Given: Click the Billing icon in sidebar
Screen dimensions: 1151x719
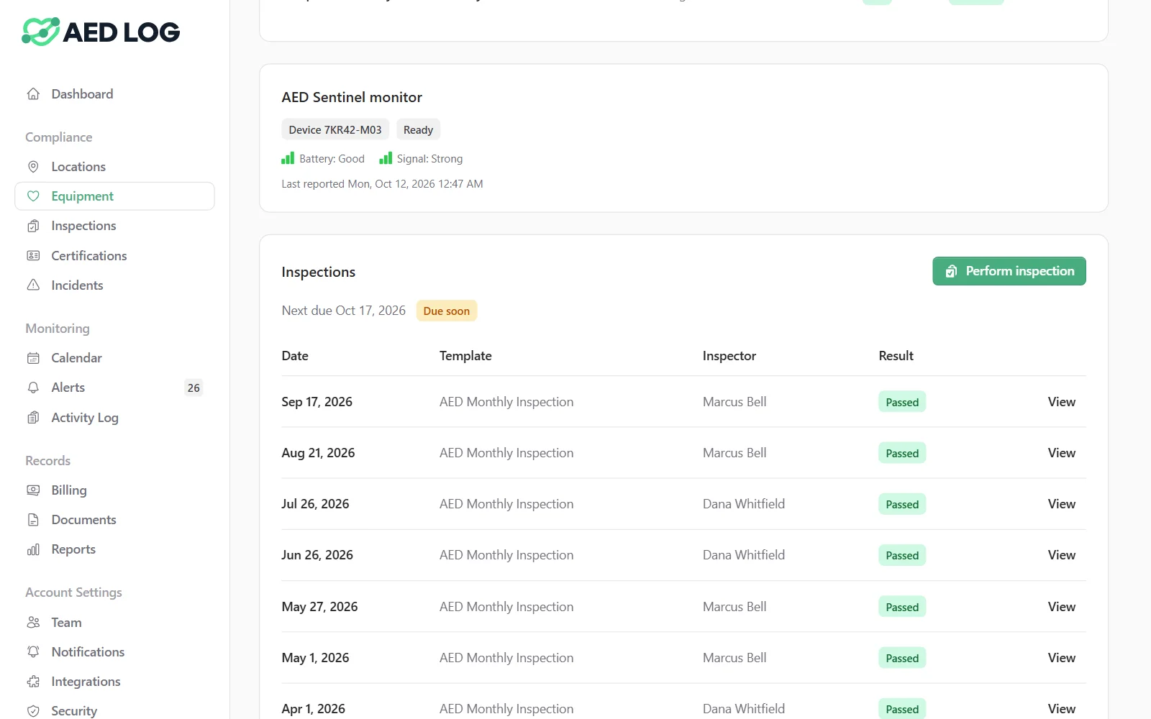Looking at the screenshot, I should tap(33, 490).
